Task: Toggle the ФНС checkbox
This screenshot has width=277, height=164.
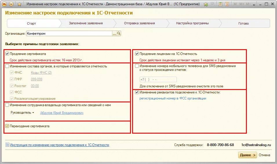Action: 12,73
